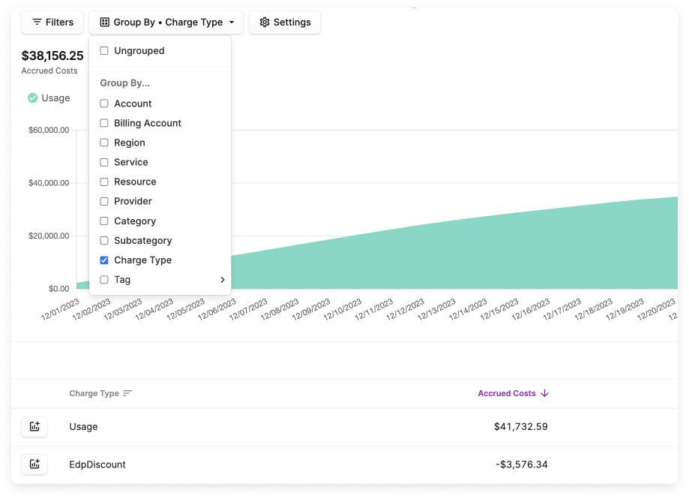Click the green checkmark icon in the Usage legend

tap(31, 98)
